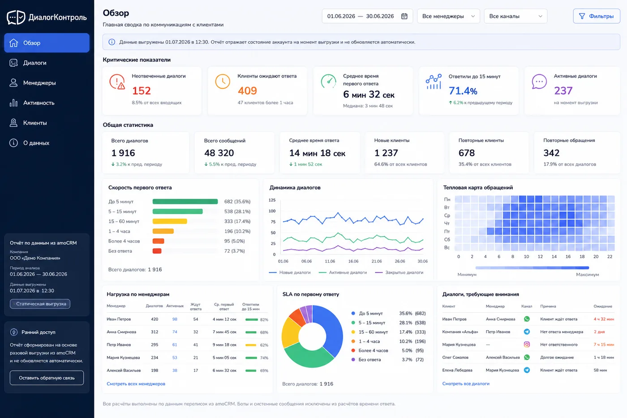Click the clock icon for waiting clients
Image resolution: width=627 pixels, height=418 pixels.
223,81
